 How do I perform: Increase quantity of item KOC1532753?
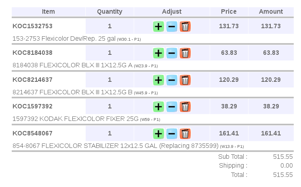(158, 27)
